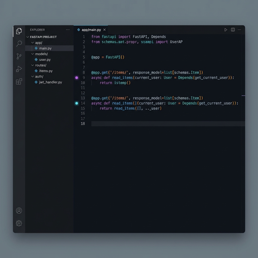258x258 pixels.
Task: Open the editor's more actions menu
Action: coord(239,29)
